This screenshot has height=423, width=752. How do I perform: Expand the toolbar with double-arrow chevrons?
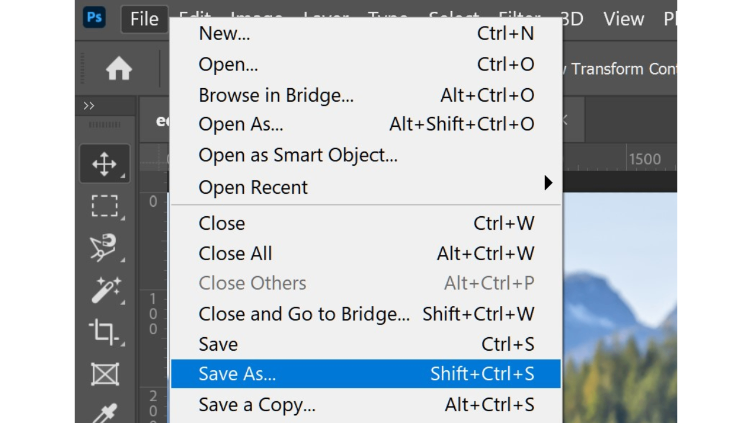point(89,106)
